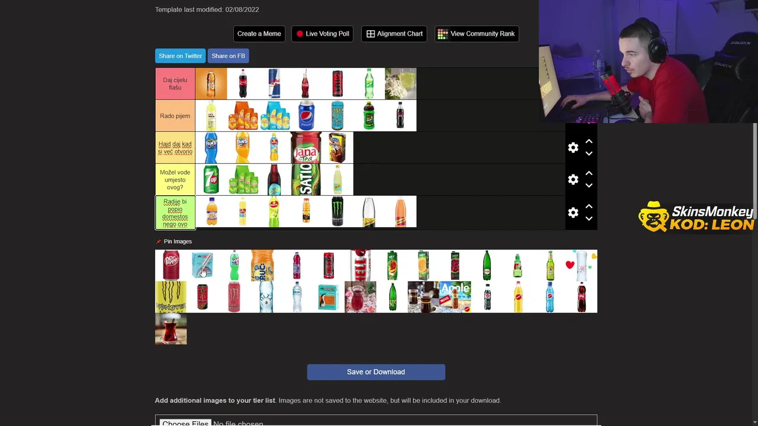This screenshot has width=758, height=426.
Task: Select the pink Monster can in image pool
Action: [x=234, y=297]
